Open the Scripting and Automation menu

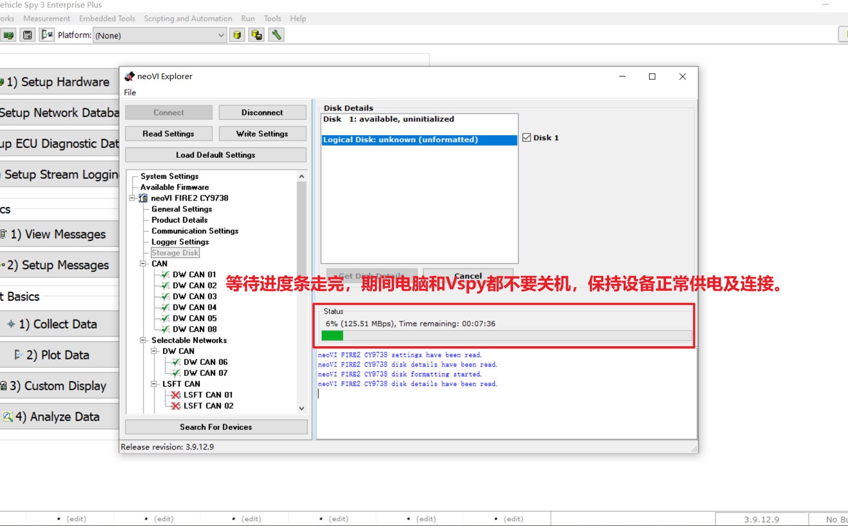(188, 18)
